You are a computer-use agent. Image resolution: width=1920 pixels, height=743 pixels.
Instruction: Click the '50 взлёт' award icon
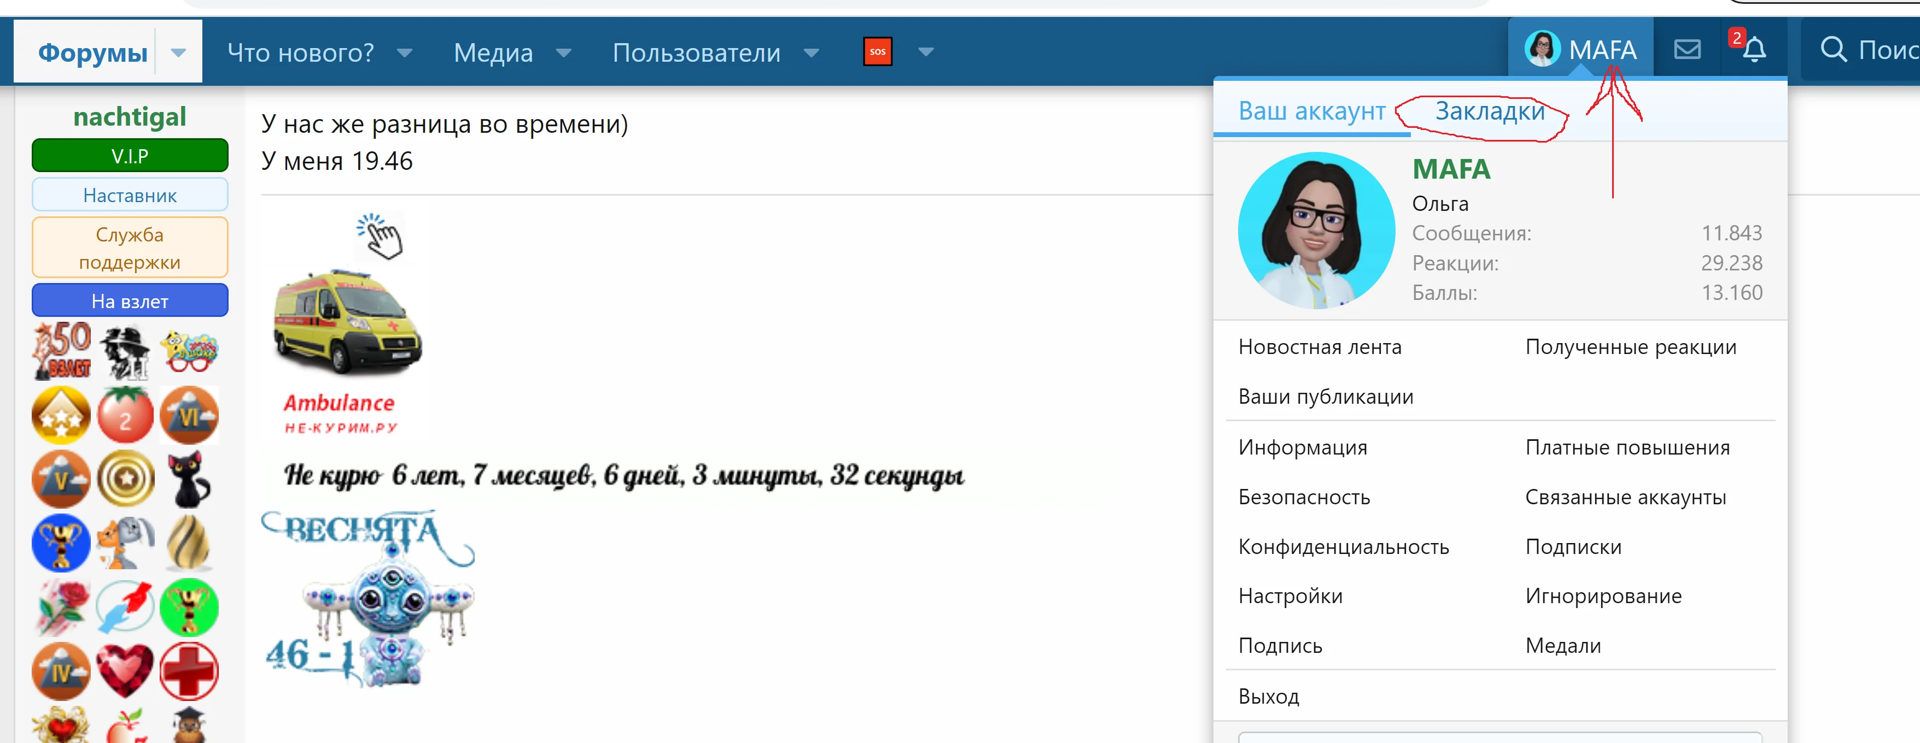[x=61, y=350]
